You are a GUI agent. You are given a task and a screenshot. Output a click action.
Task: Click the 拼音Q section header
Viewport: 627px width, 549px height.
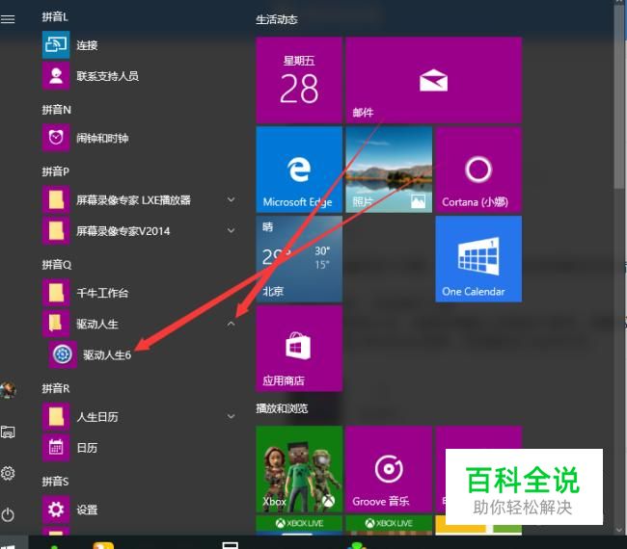coord(56,264)
